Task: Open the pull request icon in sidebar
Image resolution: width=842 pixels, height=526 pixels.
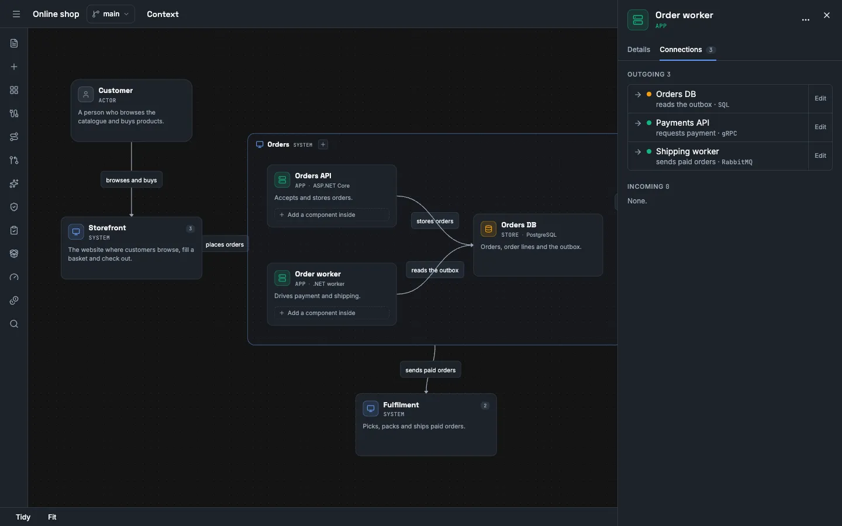Action: pyautogui.click(x=14, y=160)
